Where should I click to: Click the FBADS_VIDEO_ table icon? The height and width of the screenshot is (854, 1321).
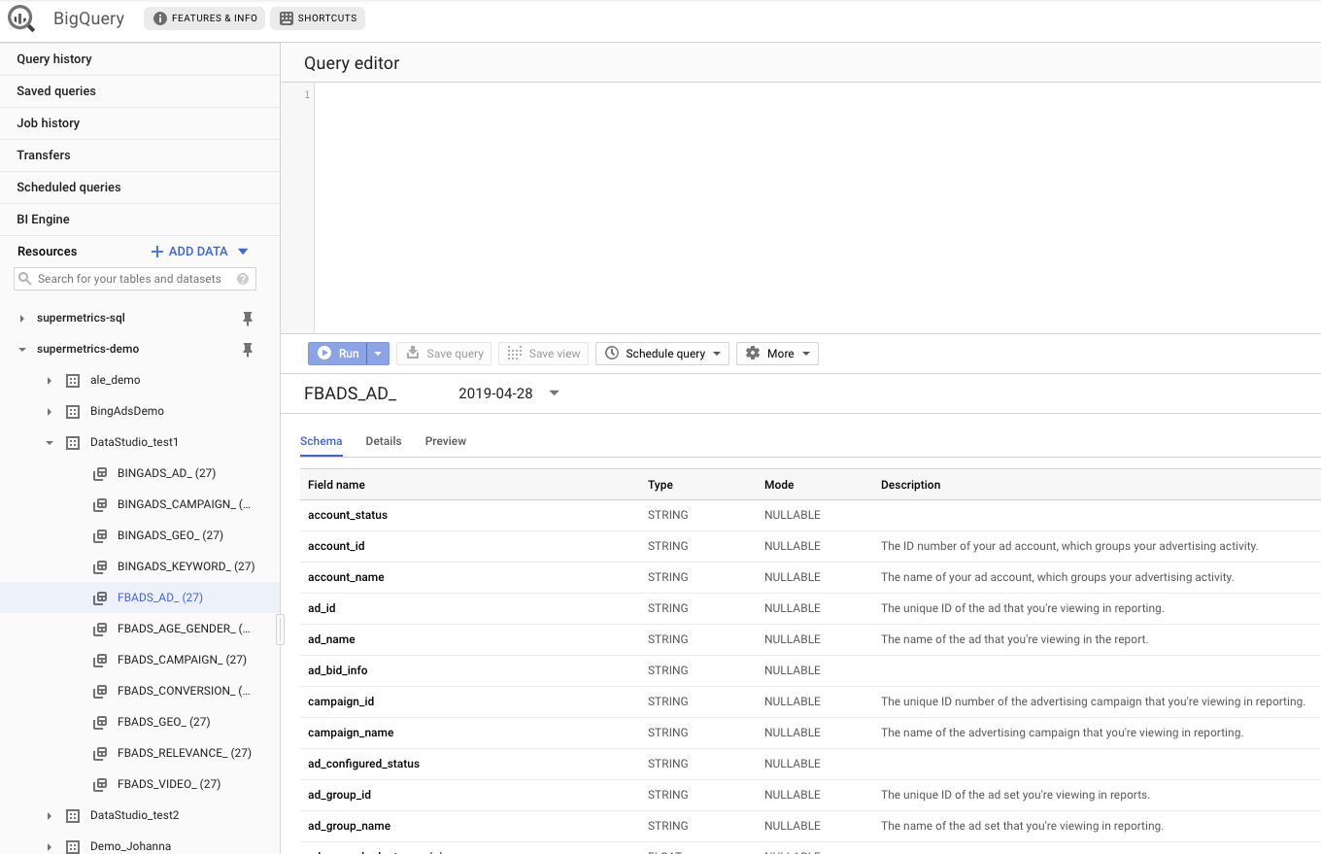pos(100,784)
